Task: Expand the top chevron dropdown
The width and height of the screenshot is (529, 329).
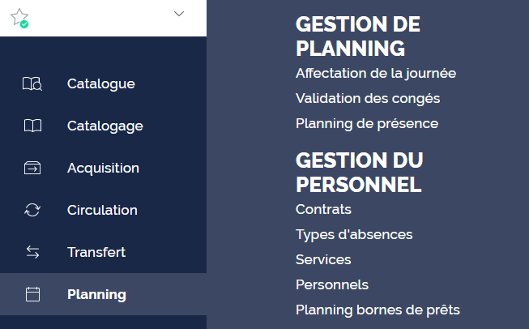Action: point(179,14)
